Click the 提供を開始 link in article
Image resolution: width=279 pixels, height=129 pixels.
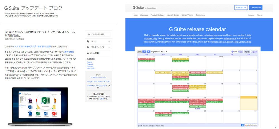tap(69, 52)
